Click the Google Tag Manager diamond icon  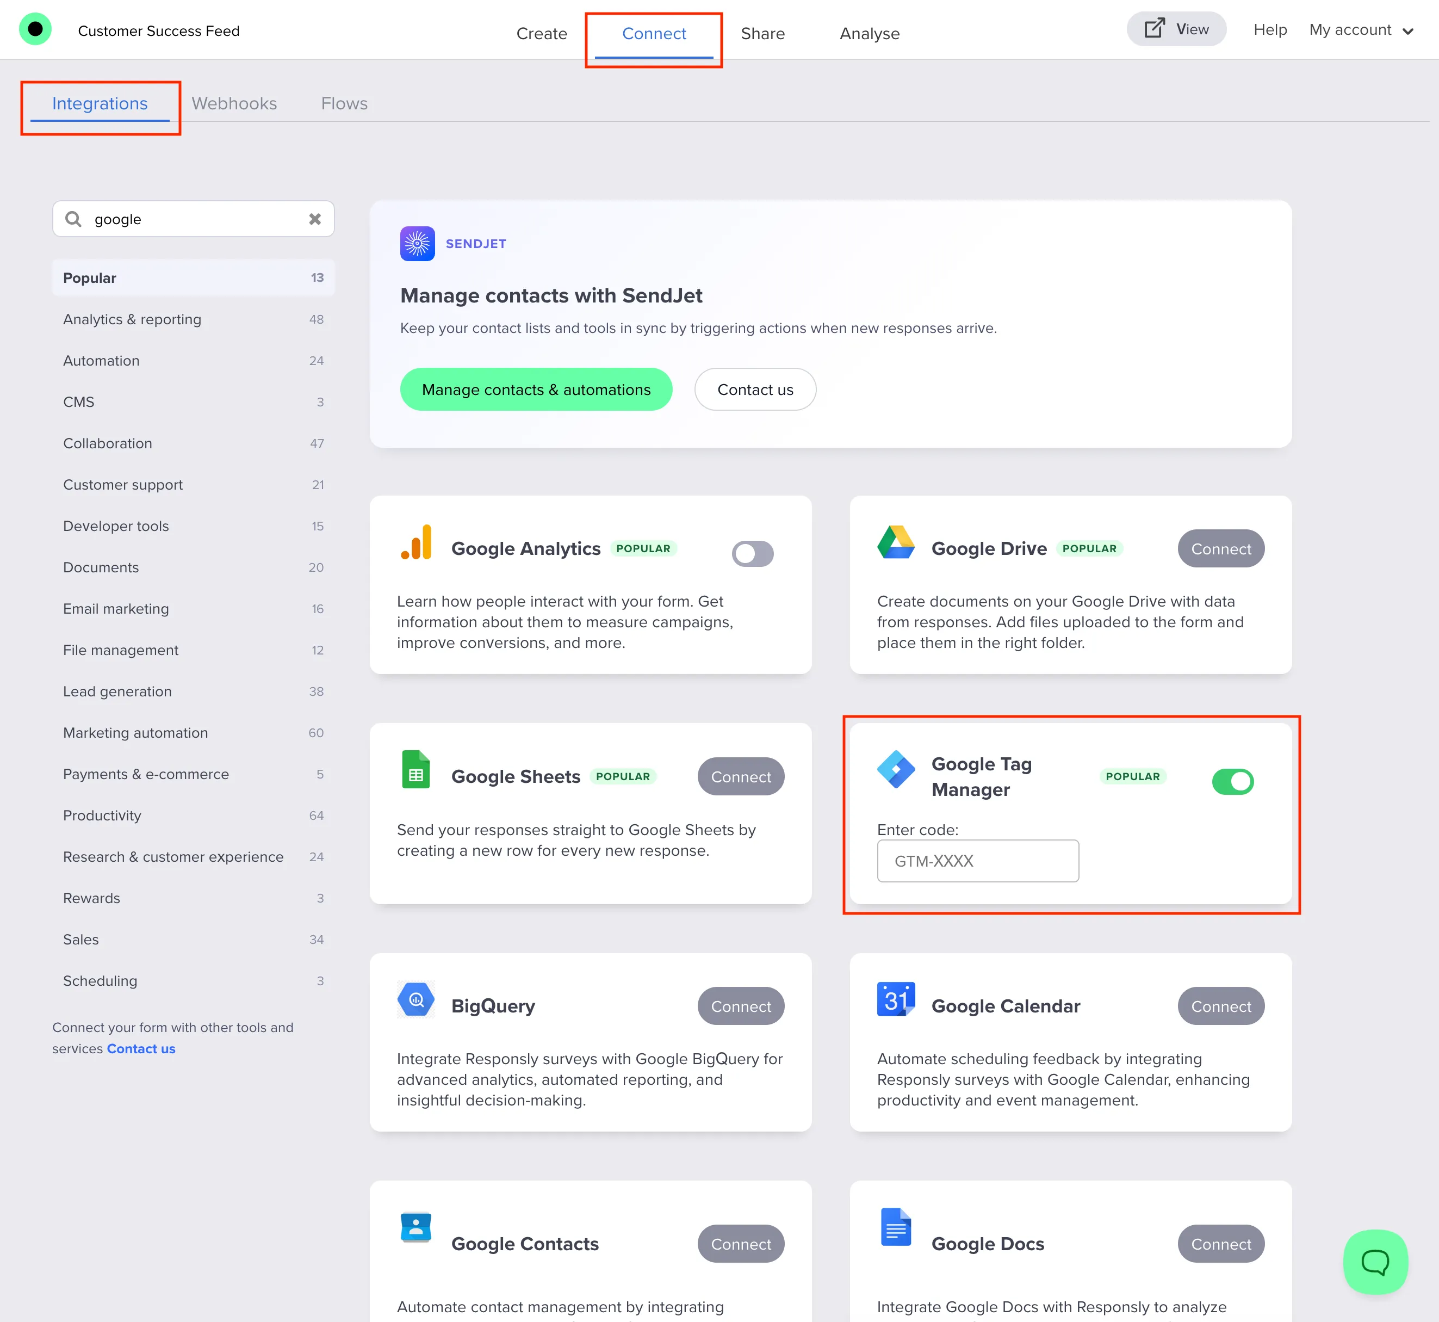pyautogui.click(x=896, y=769)
